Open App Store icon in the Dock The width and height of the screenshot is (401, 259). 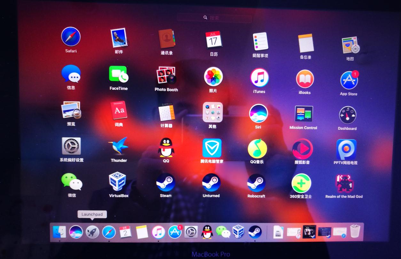pos(175,232)
